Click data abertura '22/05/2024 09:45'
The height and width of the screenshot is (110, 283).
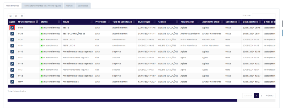(251, 28)
